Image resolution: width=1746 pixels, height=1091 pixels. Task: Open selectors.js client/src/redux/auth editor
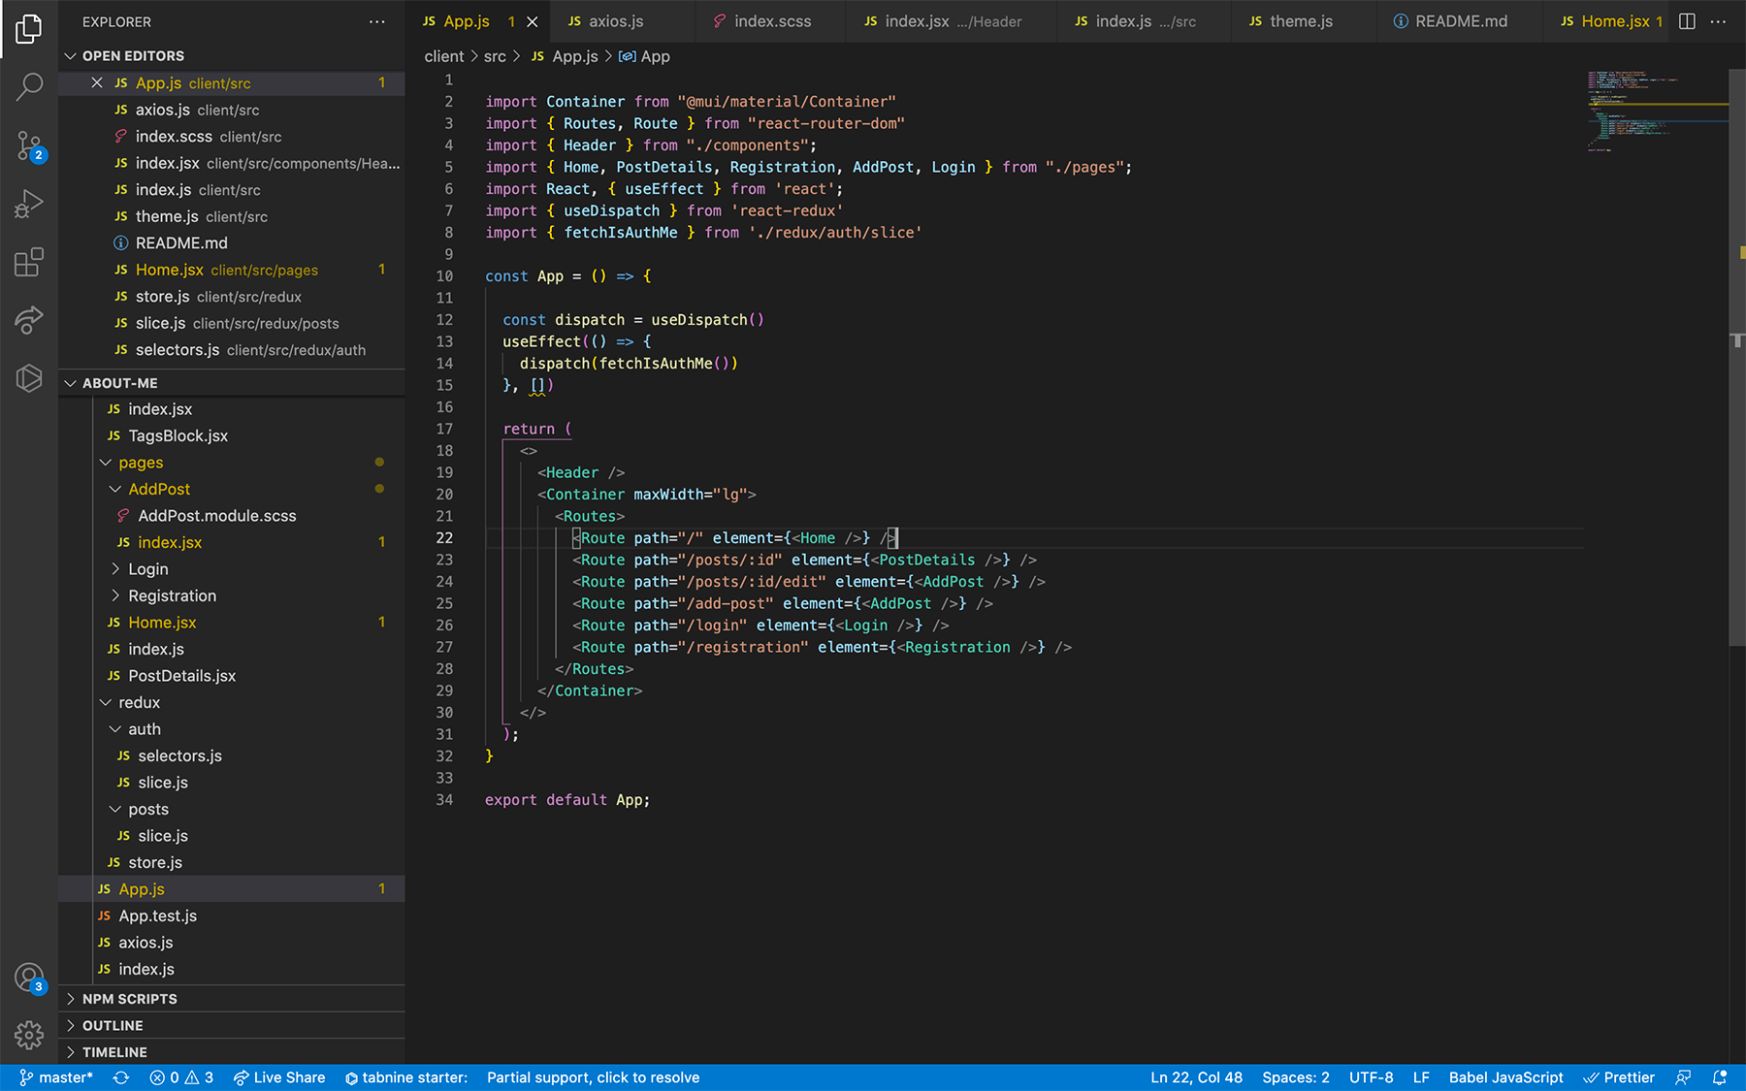[x=231, y=350]
